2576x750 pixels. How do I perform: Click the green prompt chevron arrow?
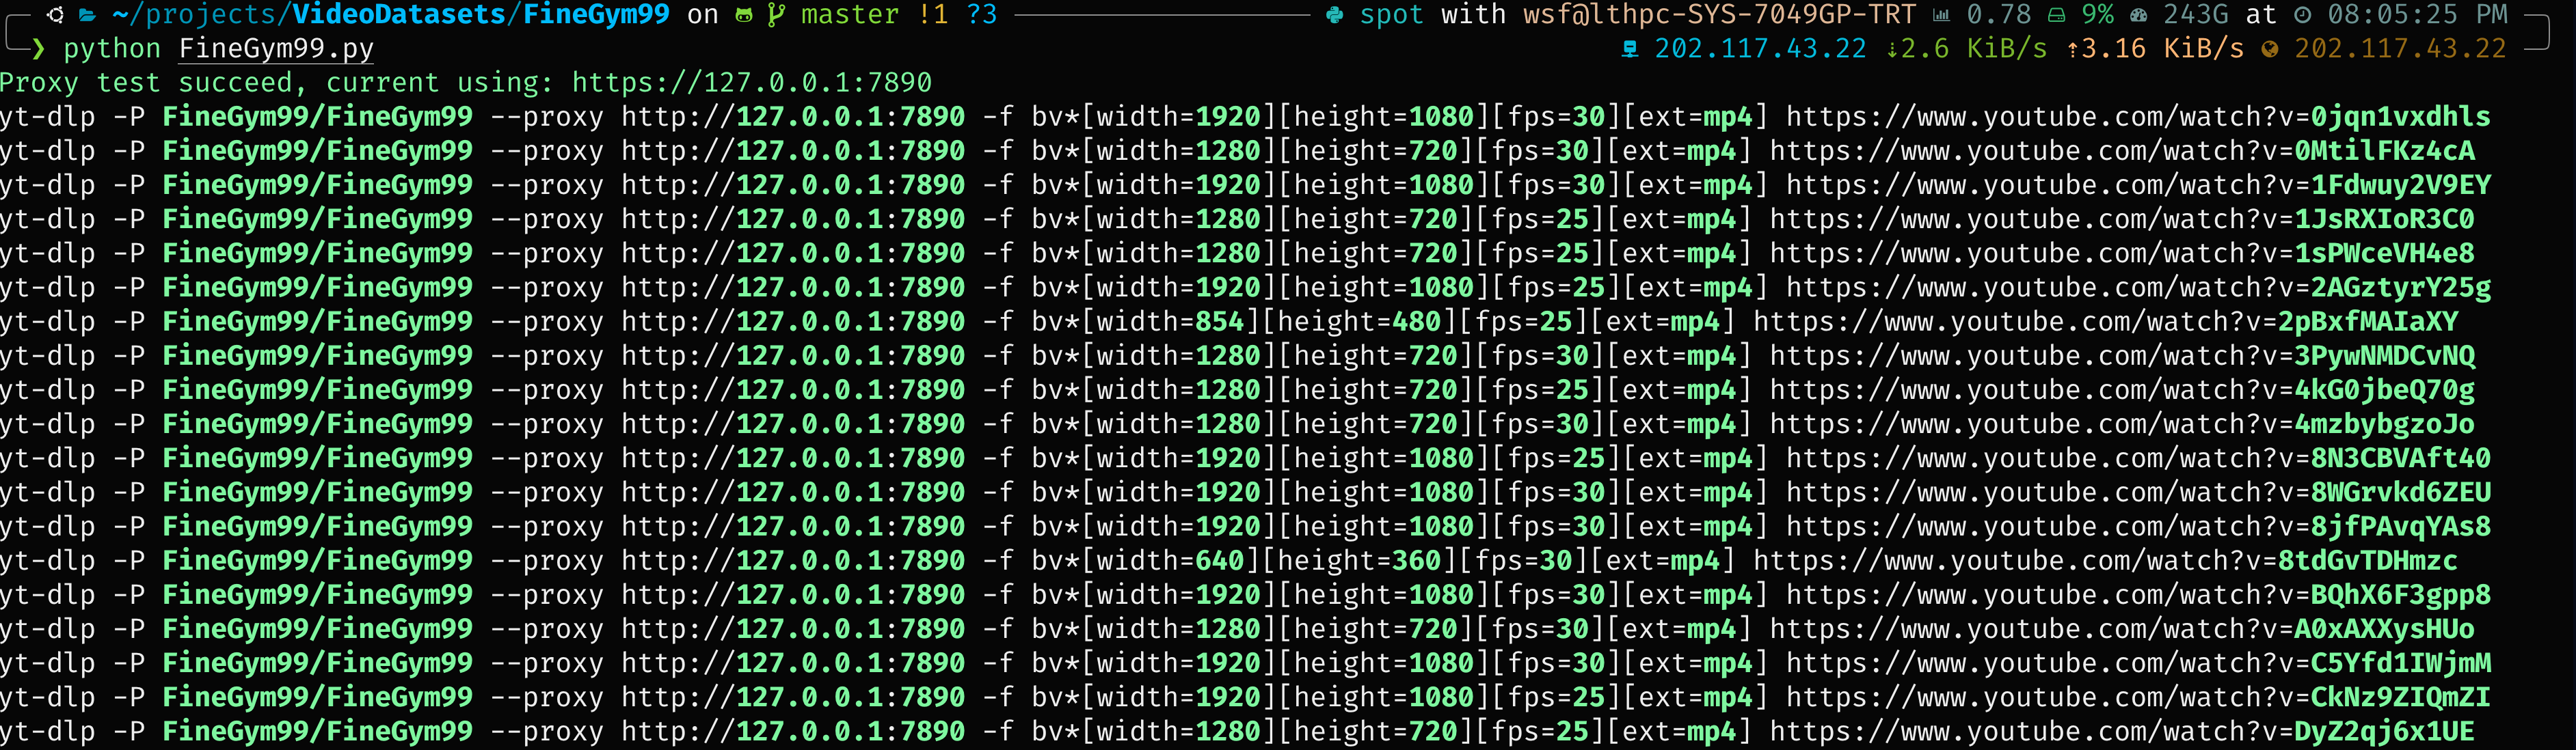(x=38, y=48)
